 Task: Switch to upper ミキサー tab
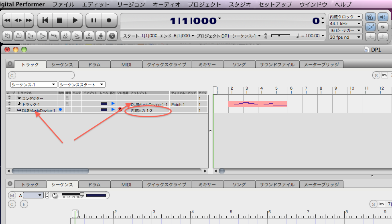(x=207, y=64)
